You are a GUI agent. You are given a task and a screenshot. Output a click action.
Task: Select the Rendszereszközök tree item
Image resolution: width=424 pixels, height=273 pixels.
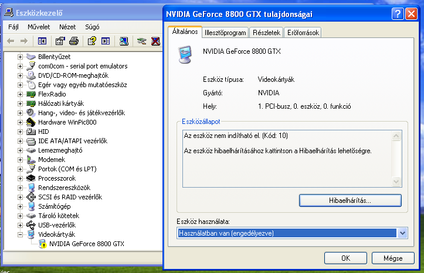[x=65, y=188]
